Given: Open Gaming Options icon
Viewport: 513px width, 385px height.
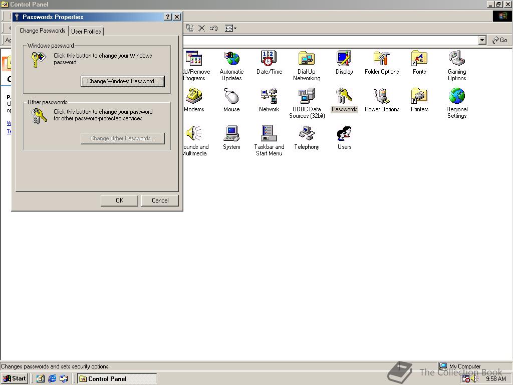Looking at the screenshot, I should [457, 59].
